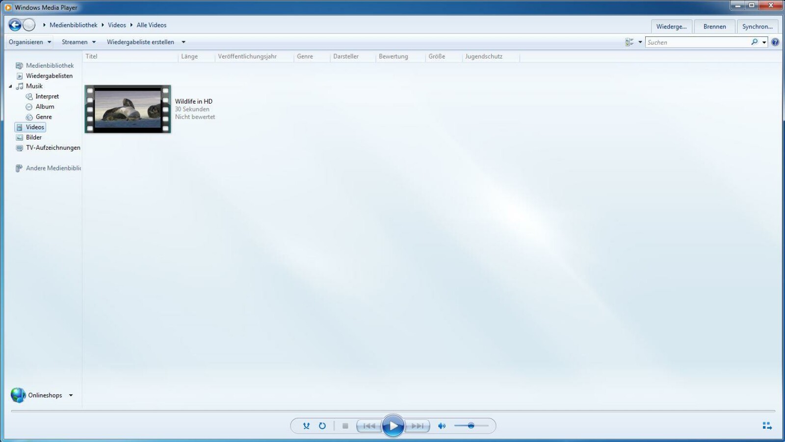785x442 pixels.
Task: Enable shuffle playback mode
Action: 307,426
